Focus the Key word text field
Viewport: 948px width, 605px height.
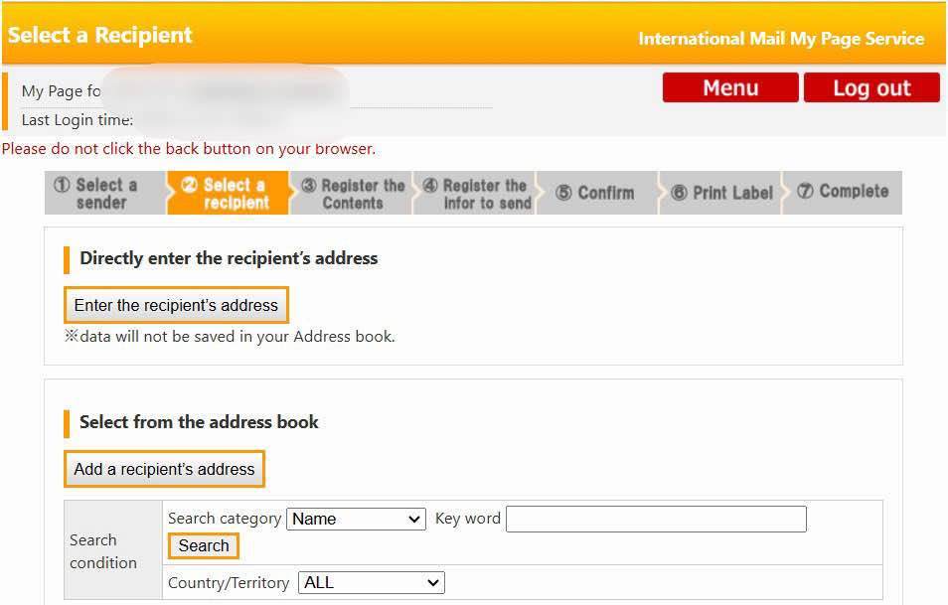click(656, 519)
